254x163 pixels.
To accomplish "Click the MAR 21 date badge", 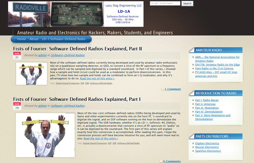I will tap(17, 55).
